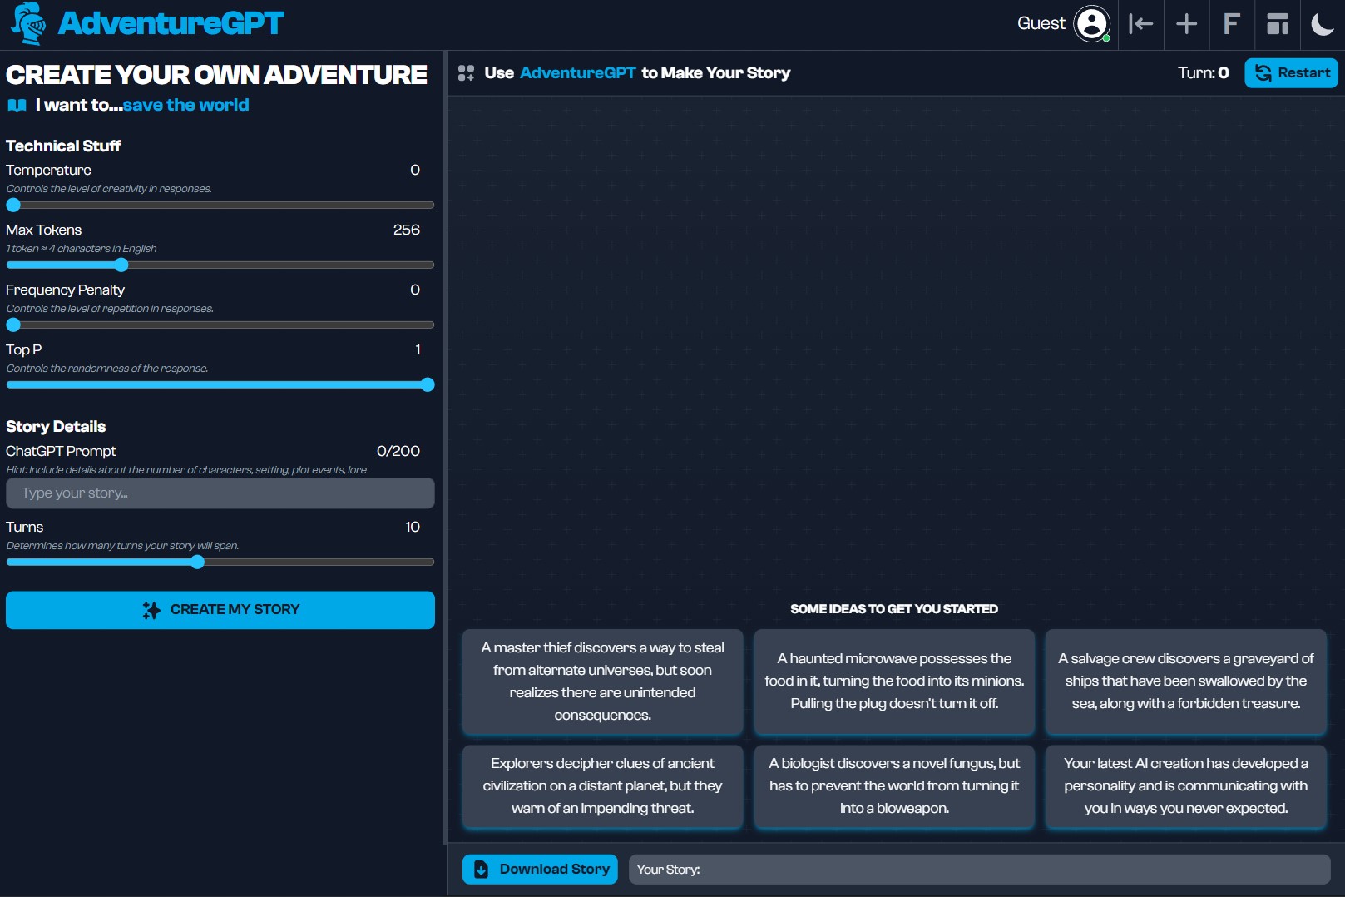Choose the biologist novel fungus idea

[894, 786]
